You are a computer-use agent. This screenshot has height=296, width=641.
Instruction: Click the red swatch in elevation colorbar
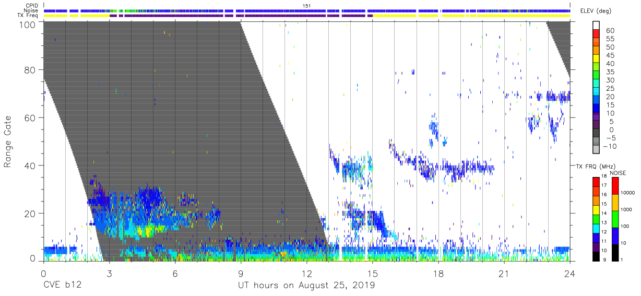[x=596, y=34]
